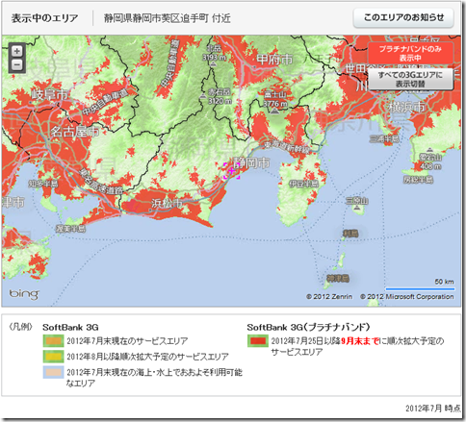Click the 北岳 3193 m mountain marker
The image size is (466, 422).
tap(214, 55)
